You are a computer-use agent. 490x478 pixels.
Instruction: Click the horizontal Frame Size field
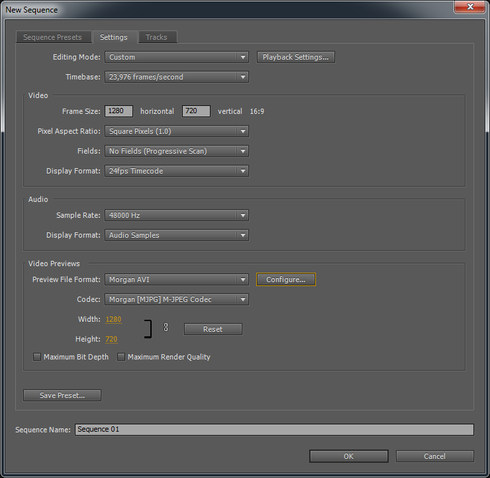click(119, 112)
